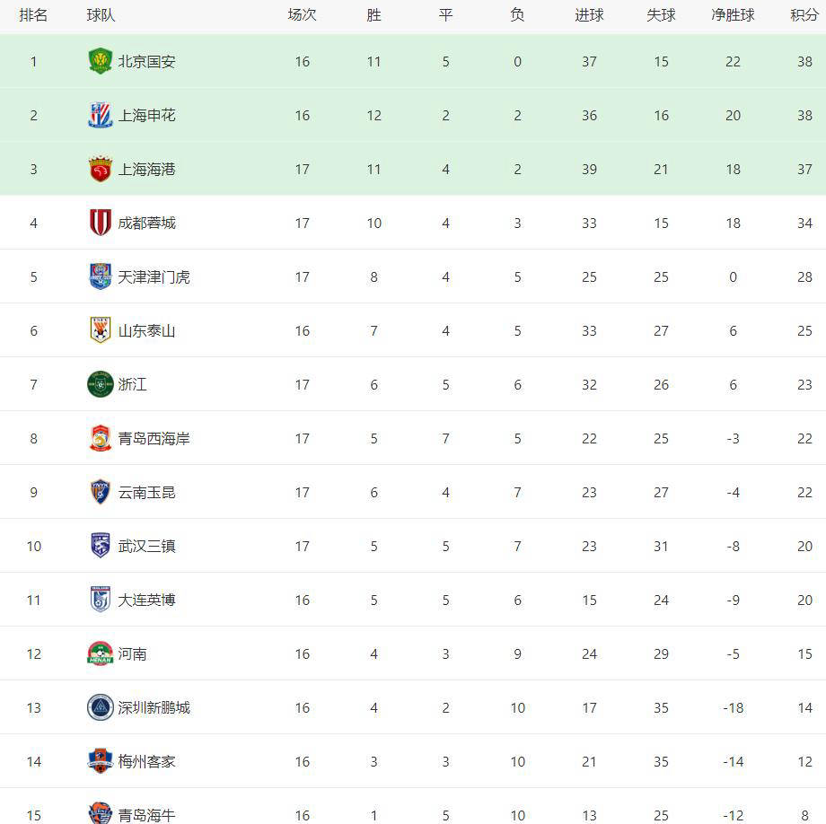Viewport: 826px width, 824px height.
Task: Click the 排名 header label
Action: (x=33, y=15)
